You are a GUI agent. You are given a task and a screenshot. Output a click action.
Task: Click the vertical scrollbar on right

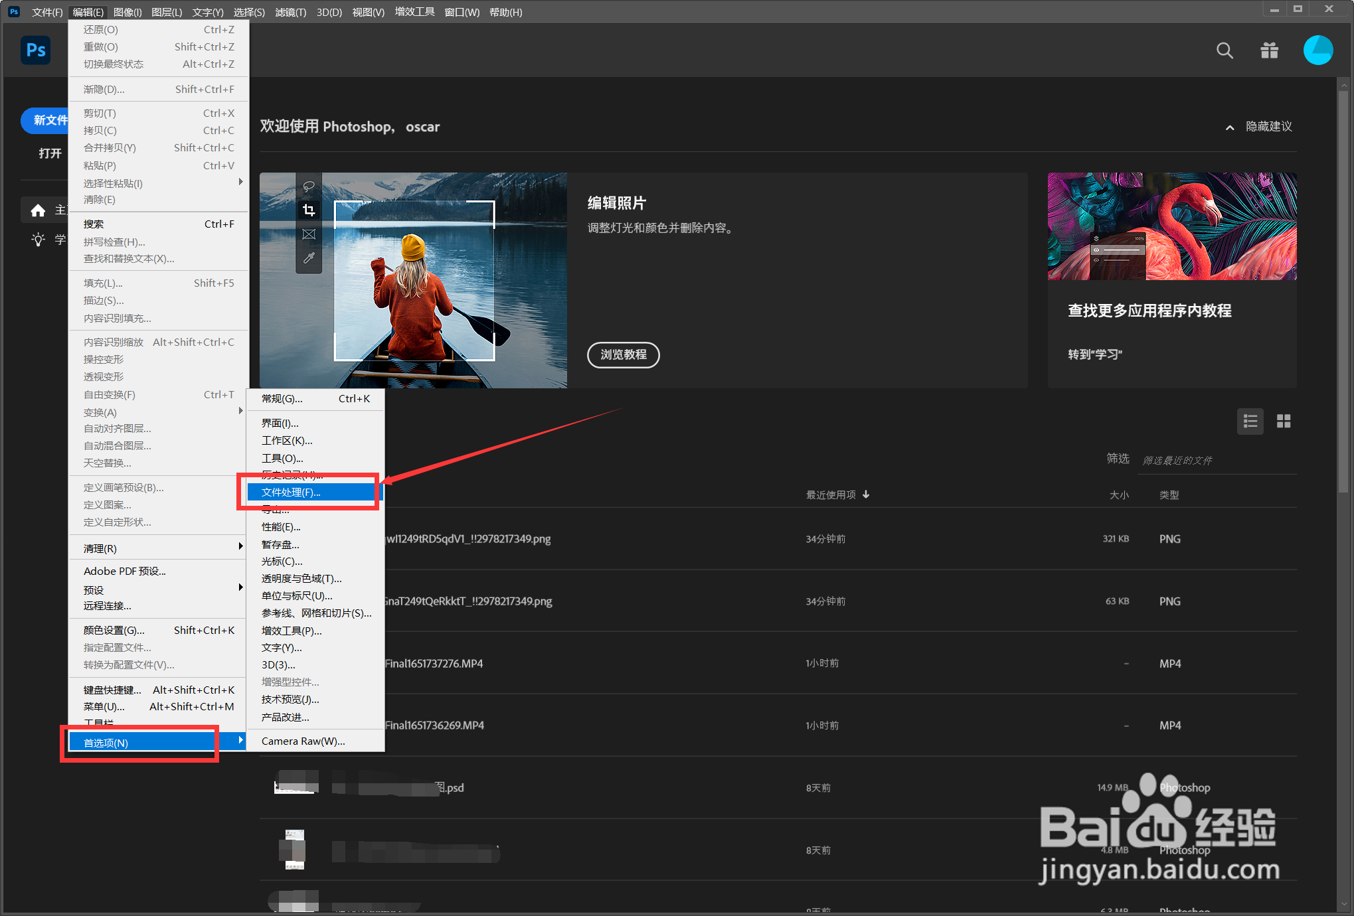[x=1343, y=292]
